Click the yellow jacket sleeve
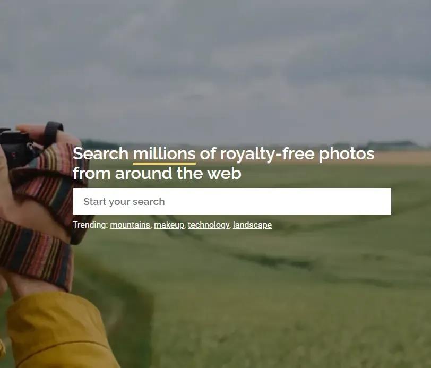 (x=58, y=331)
